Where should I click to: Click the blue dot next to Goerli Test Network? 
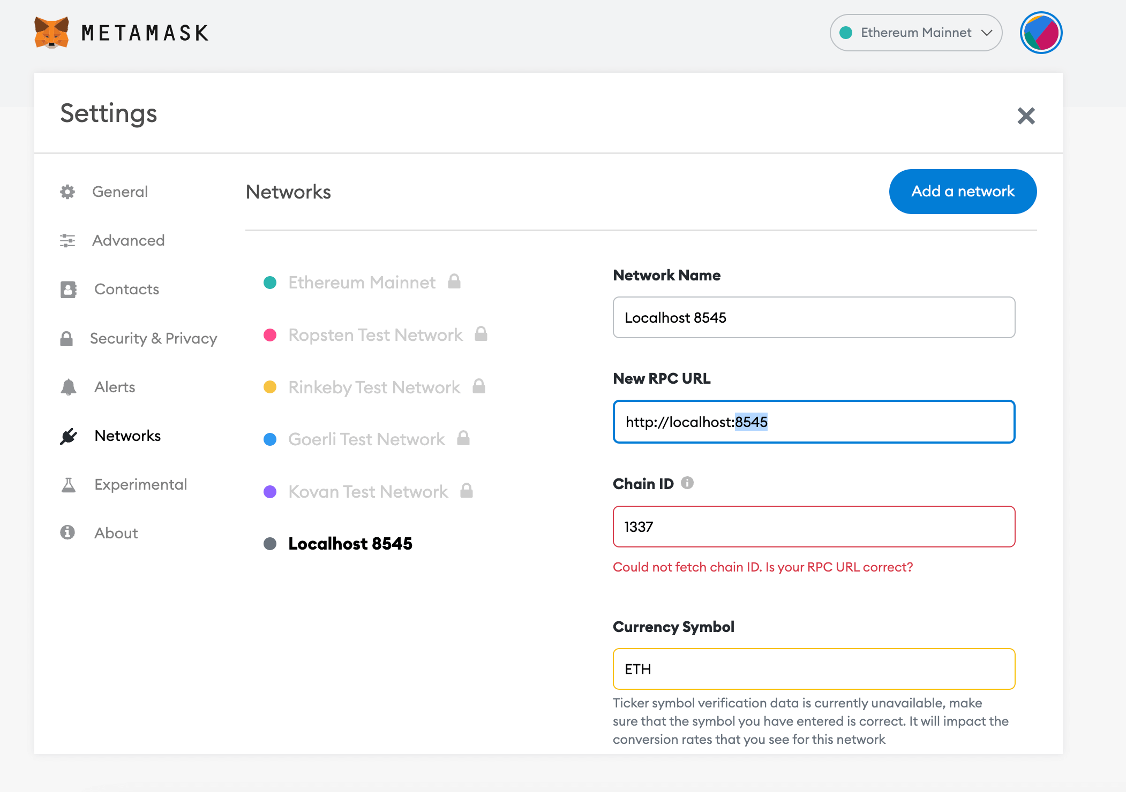270,439
